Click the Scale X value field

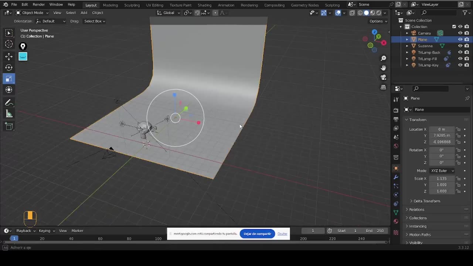coord(441,178)
